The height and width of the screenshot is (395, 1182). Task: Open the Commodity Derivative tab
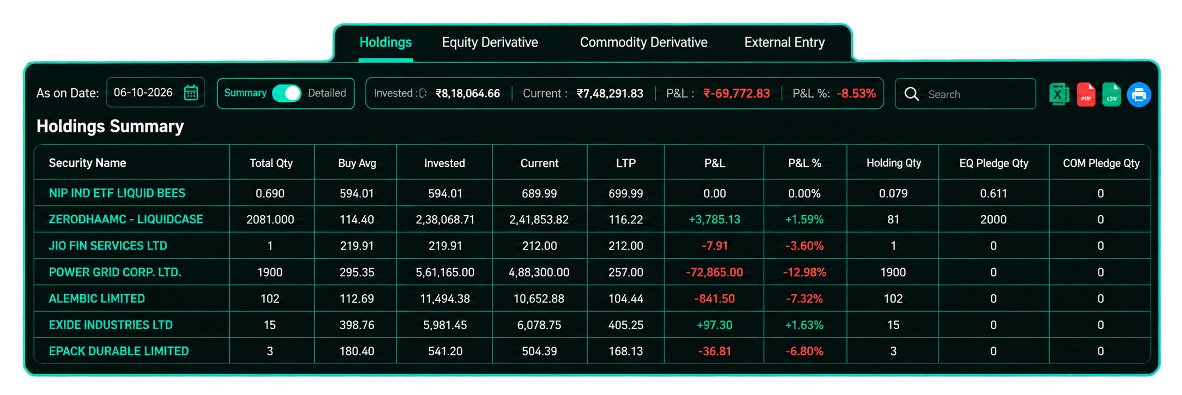pyautogui.click(x=643, y=42)
